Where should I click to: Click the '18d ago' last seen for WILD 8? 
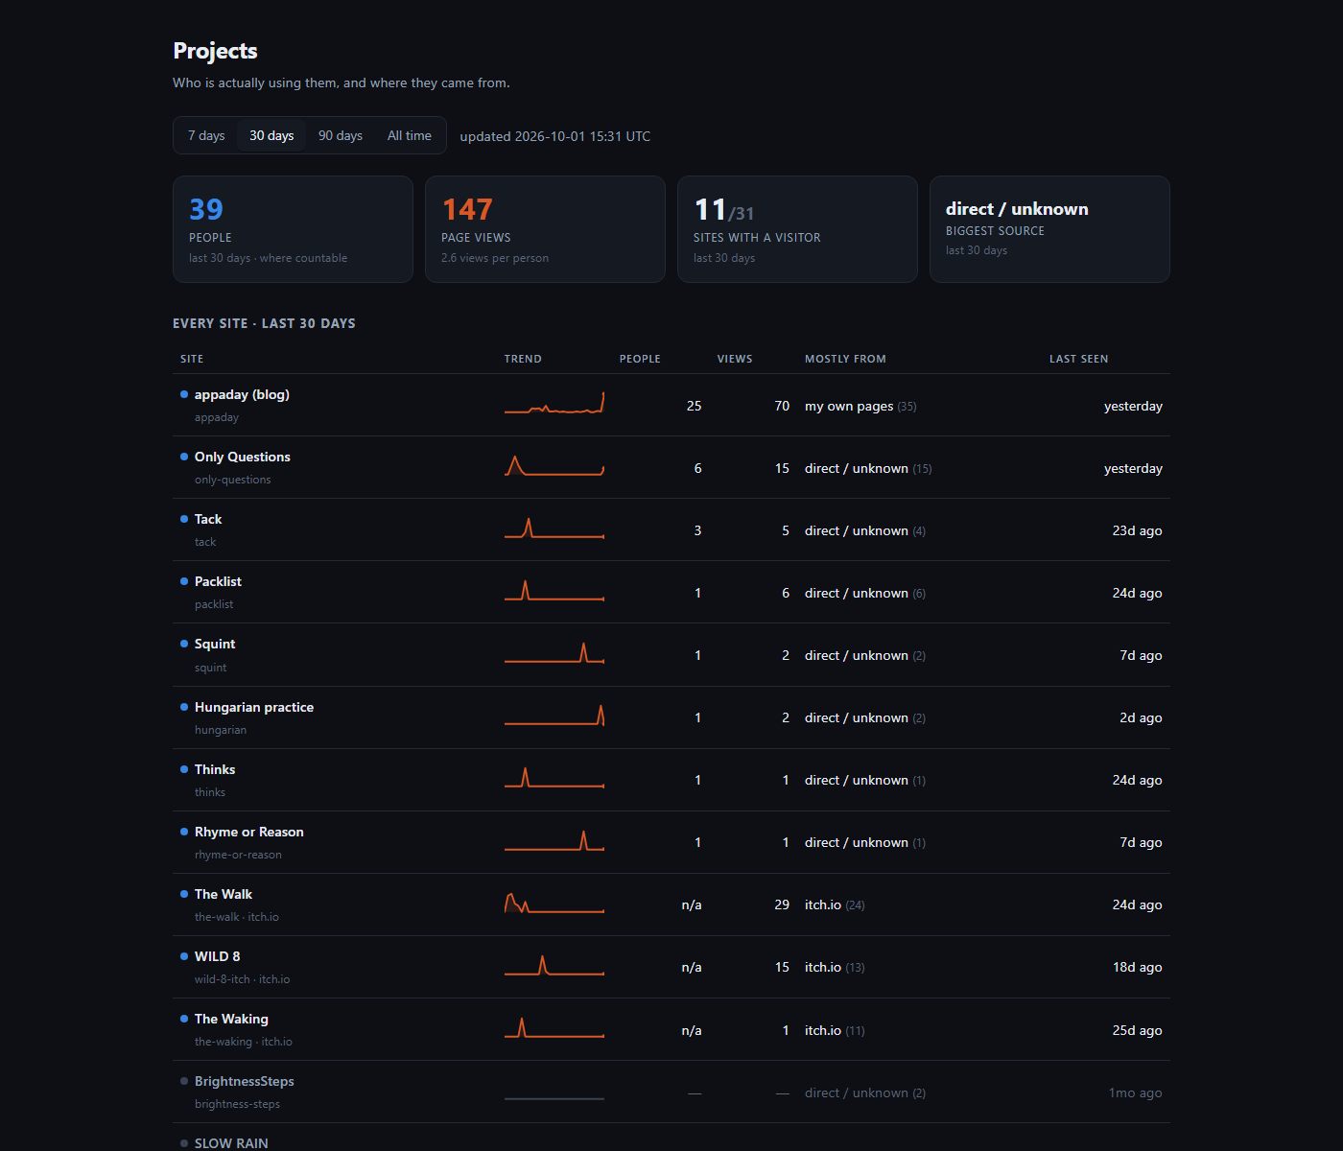point(1137,967)
